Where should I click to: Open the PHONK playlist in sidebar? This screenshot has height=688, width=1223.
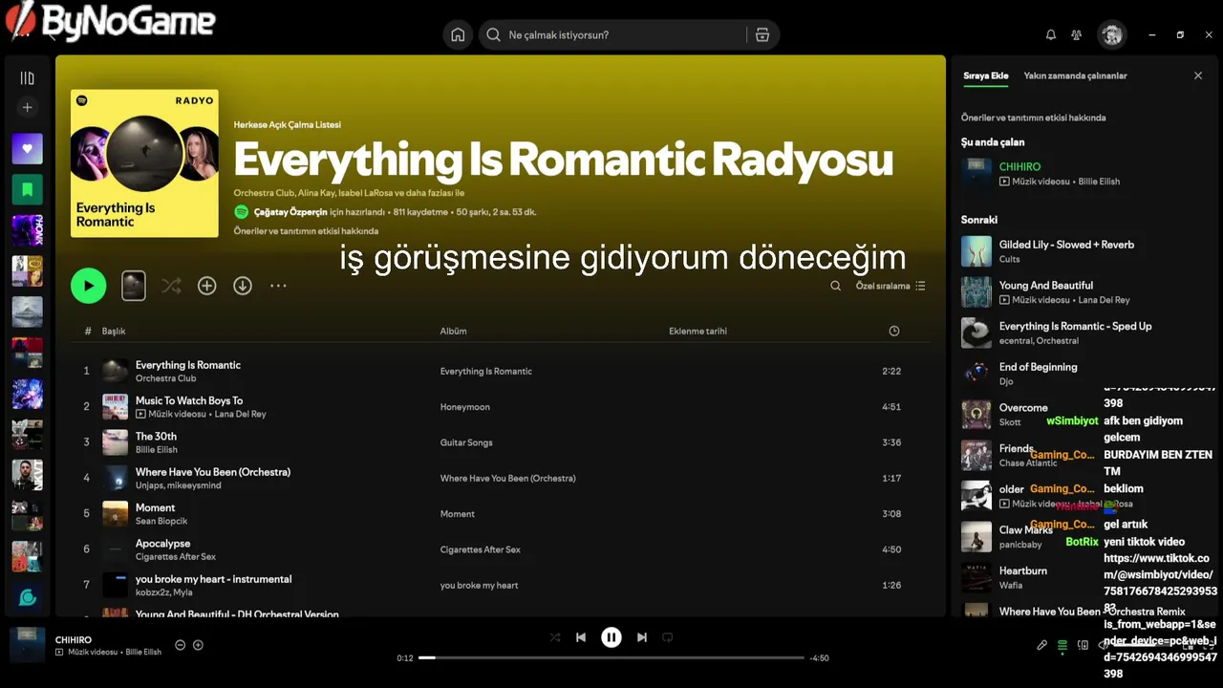click(x=27, y=230)
